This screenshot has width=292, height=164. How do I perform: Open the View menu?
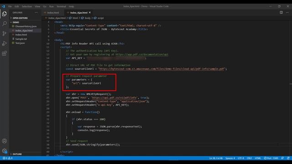(x=37, y=6)
